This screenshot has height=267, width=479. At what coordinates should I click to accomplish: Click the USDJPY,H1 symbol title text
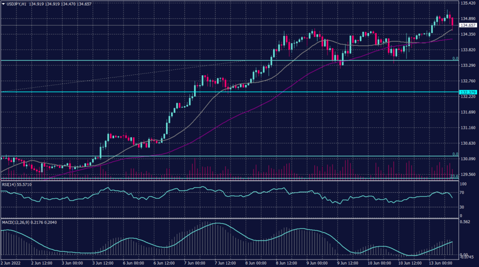[x=16, y=3]
